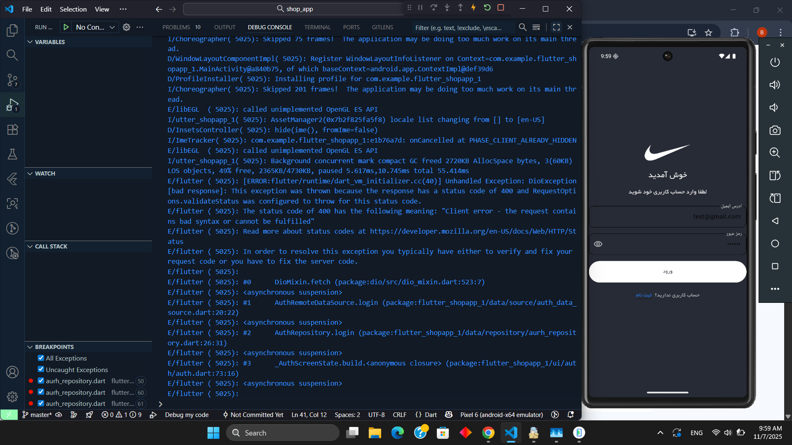
Task: Click the blue sign-up link in emulator
Action: coord(643,295)
